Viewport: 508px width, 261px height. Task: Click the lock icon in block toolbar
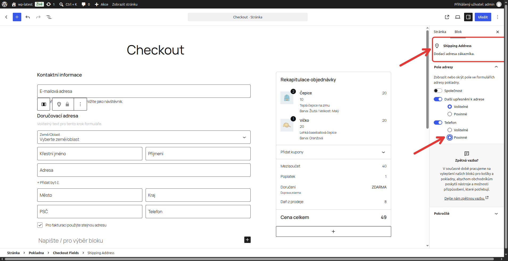pyautogui.click(x=67, y=104)
